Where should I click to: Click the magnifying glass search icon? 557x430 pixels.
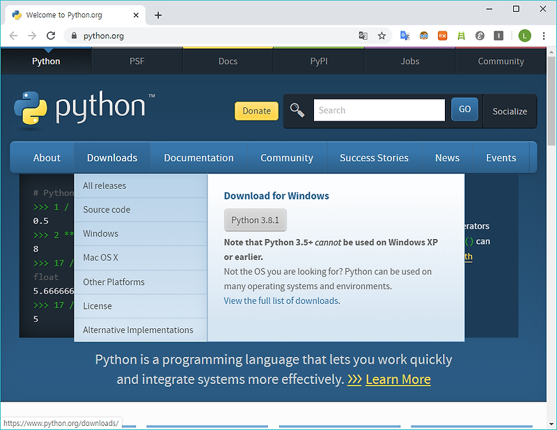coord(297,110)
